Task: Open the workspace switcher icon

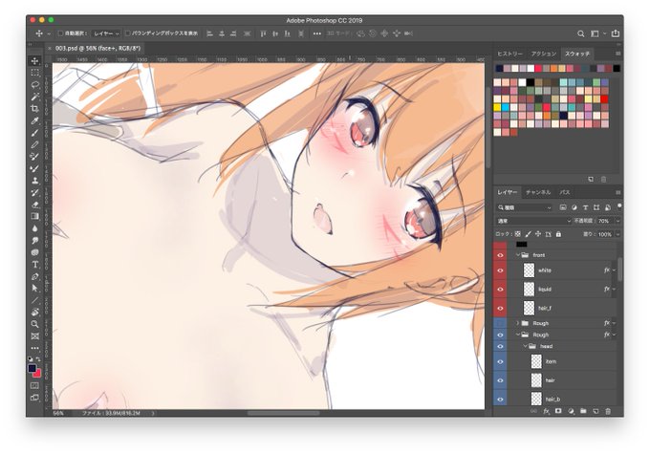Action: [x=595, y=33]
